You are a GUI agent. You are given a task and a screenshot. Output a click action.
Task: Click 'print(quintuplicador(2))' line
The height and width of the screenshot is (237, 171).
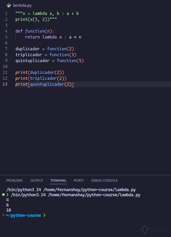(45, 84)
